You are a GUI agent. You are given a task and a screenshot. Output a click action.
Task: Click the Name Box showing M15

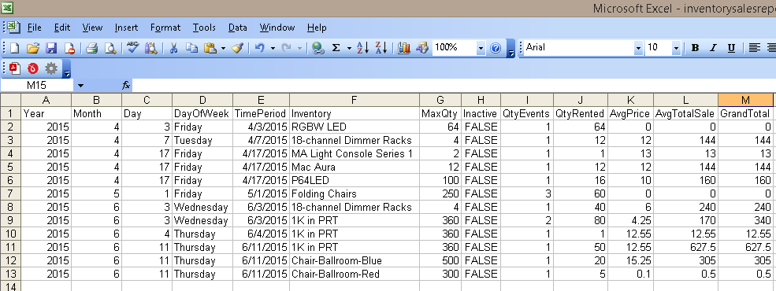[36, 86]
